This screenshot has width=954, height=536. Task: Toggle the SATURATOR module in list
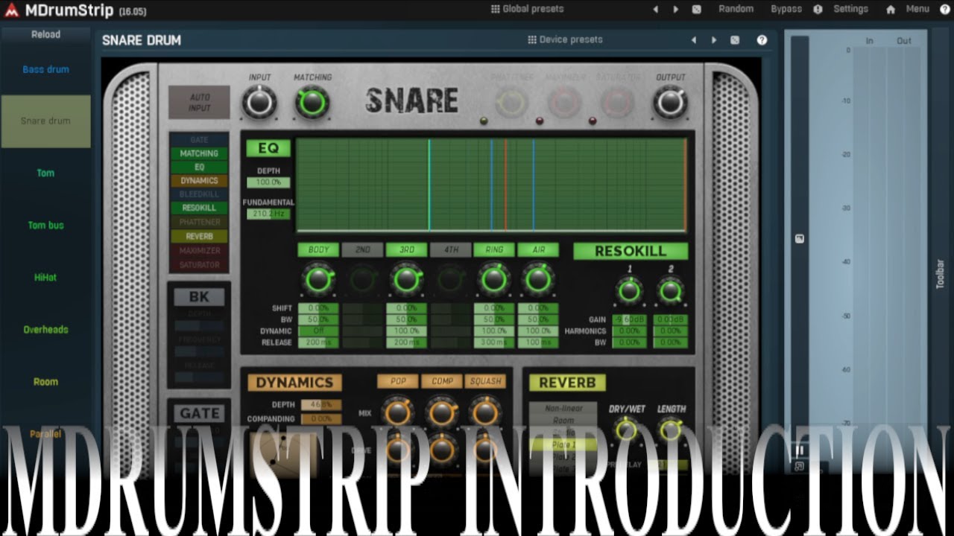click(x=199, y=265)
